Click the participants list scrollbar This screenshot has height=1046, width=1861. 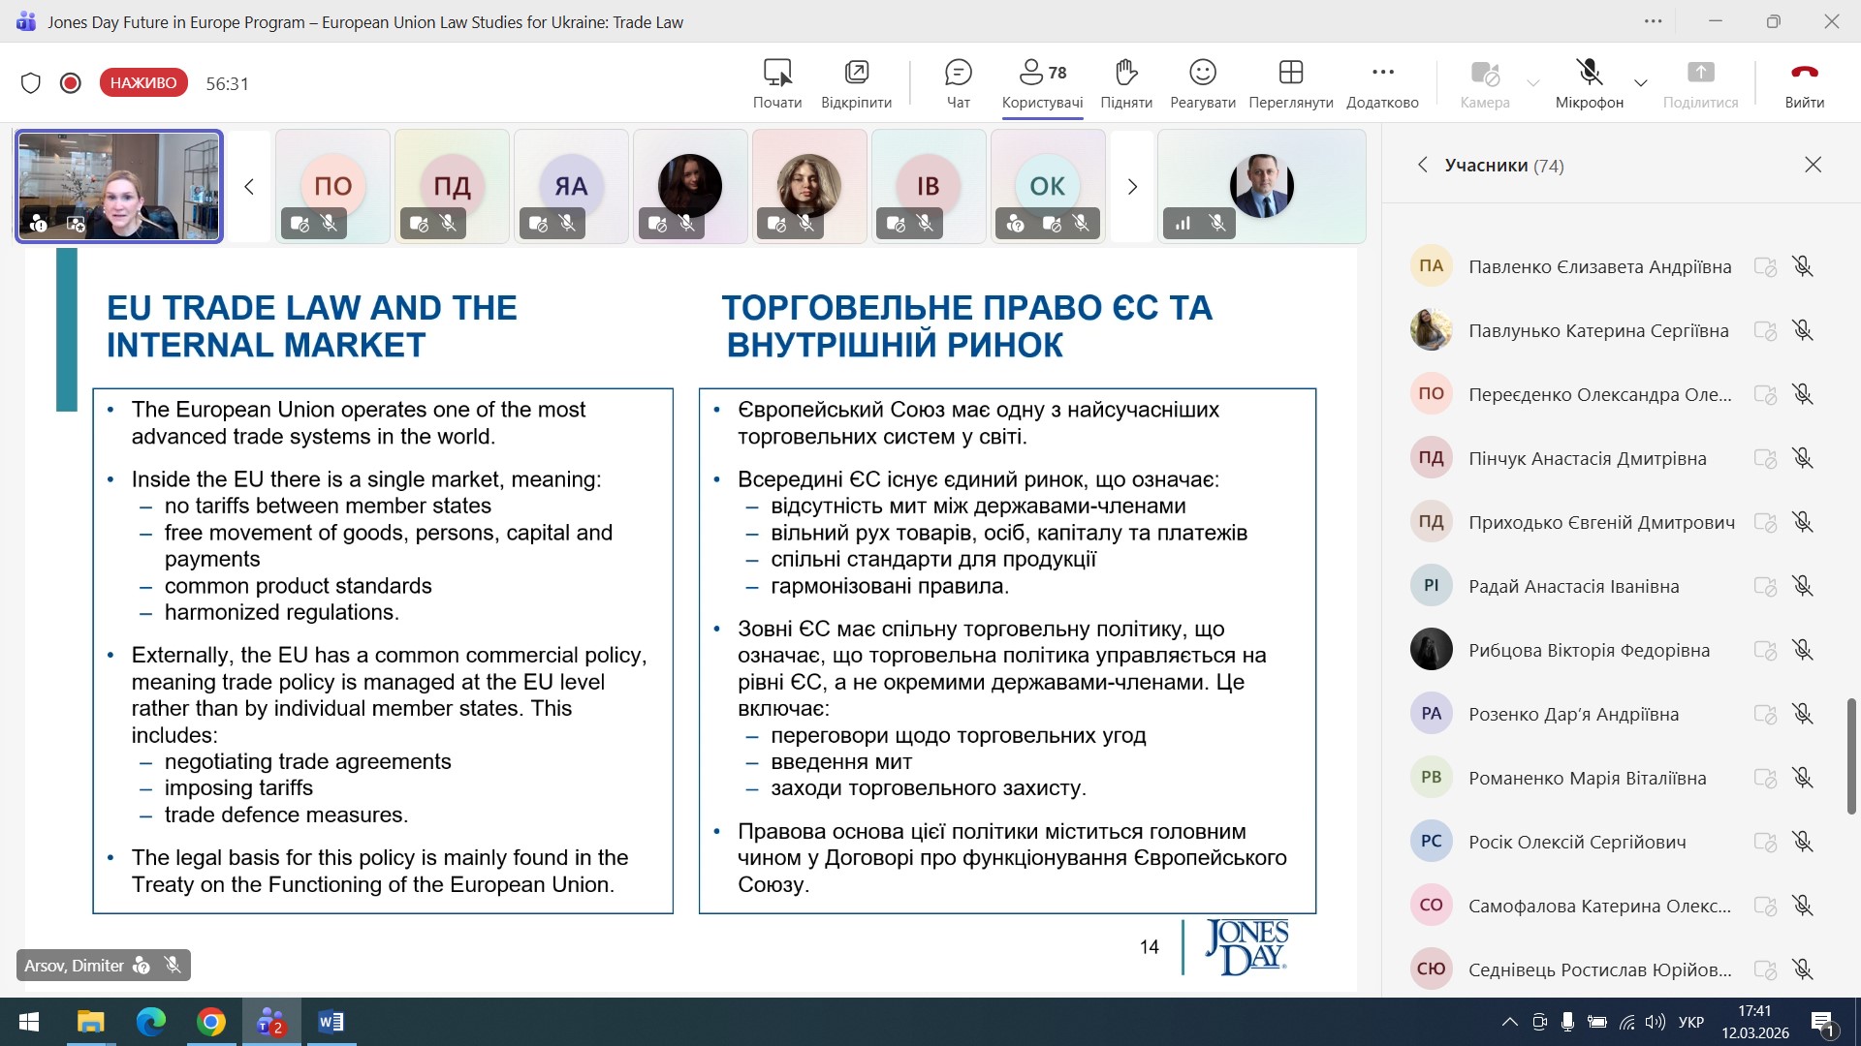tap(1850, 755)
